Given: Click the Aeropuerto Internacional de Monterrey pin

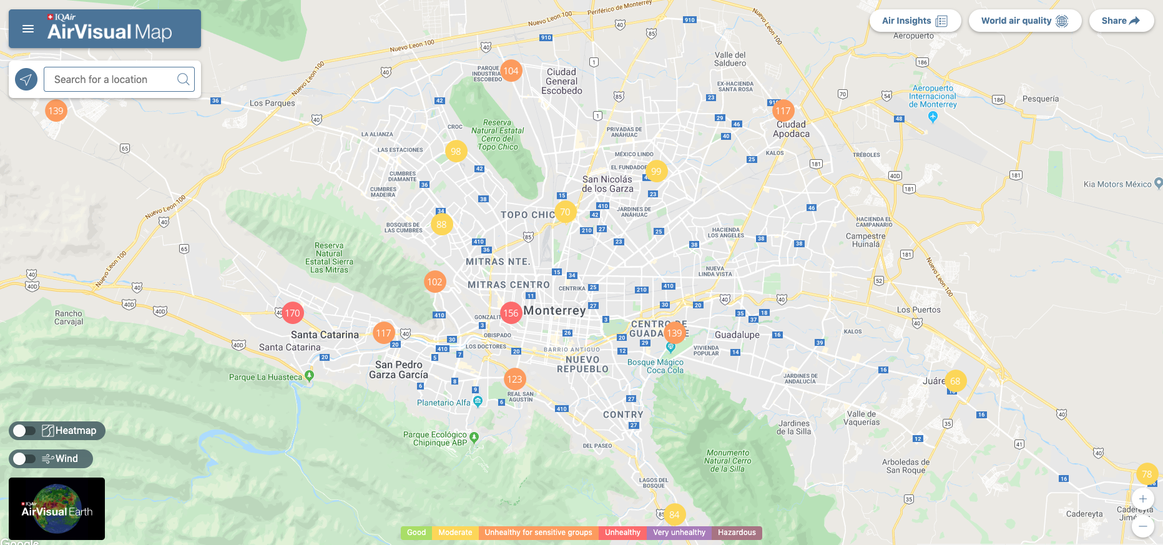Looking at the screenshot, I should point(933,117).
